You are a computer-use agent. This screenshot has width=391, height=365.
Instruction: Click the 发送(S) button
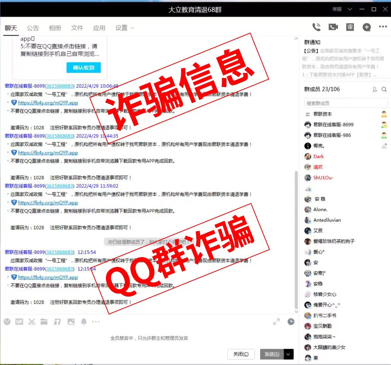tap(272, 354)
